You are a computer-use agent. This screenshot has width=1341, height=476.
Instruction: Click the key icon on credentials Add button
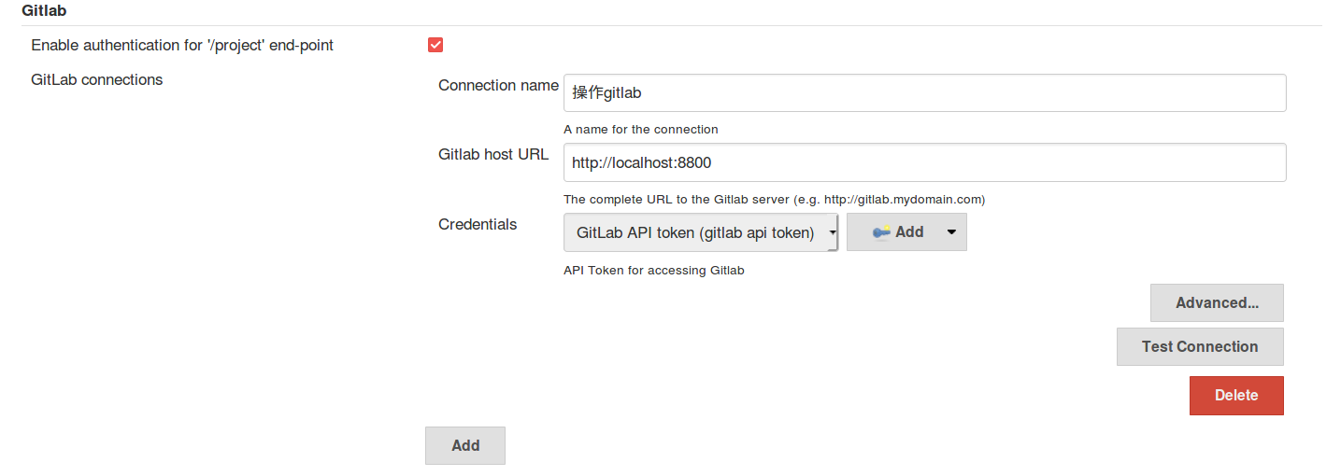click(880, 233)
